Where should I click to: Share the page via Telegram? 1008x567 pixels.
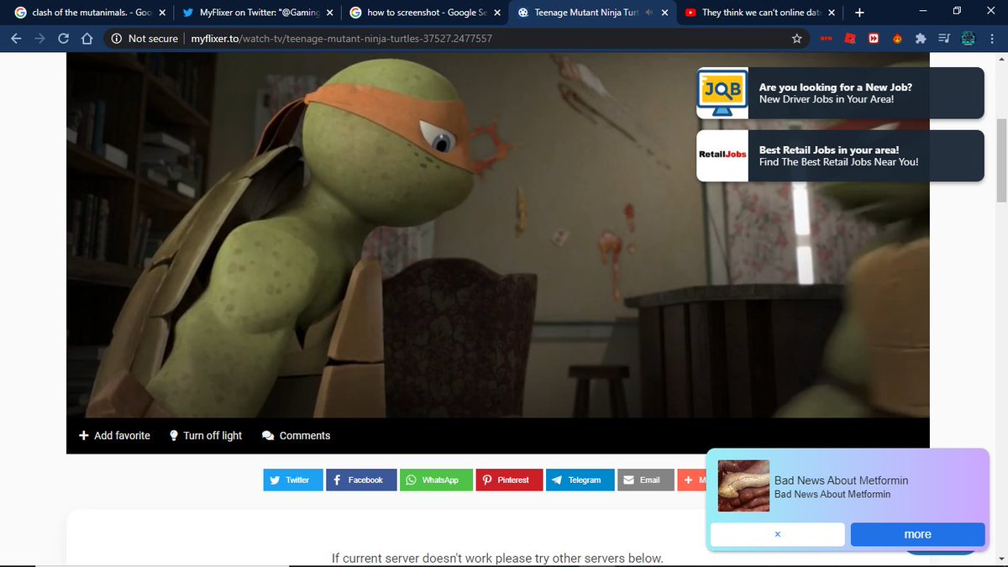(x=580, y=480)
